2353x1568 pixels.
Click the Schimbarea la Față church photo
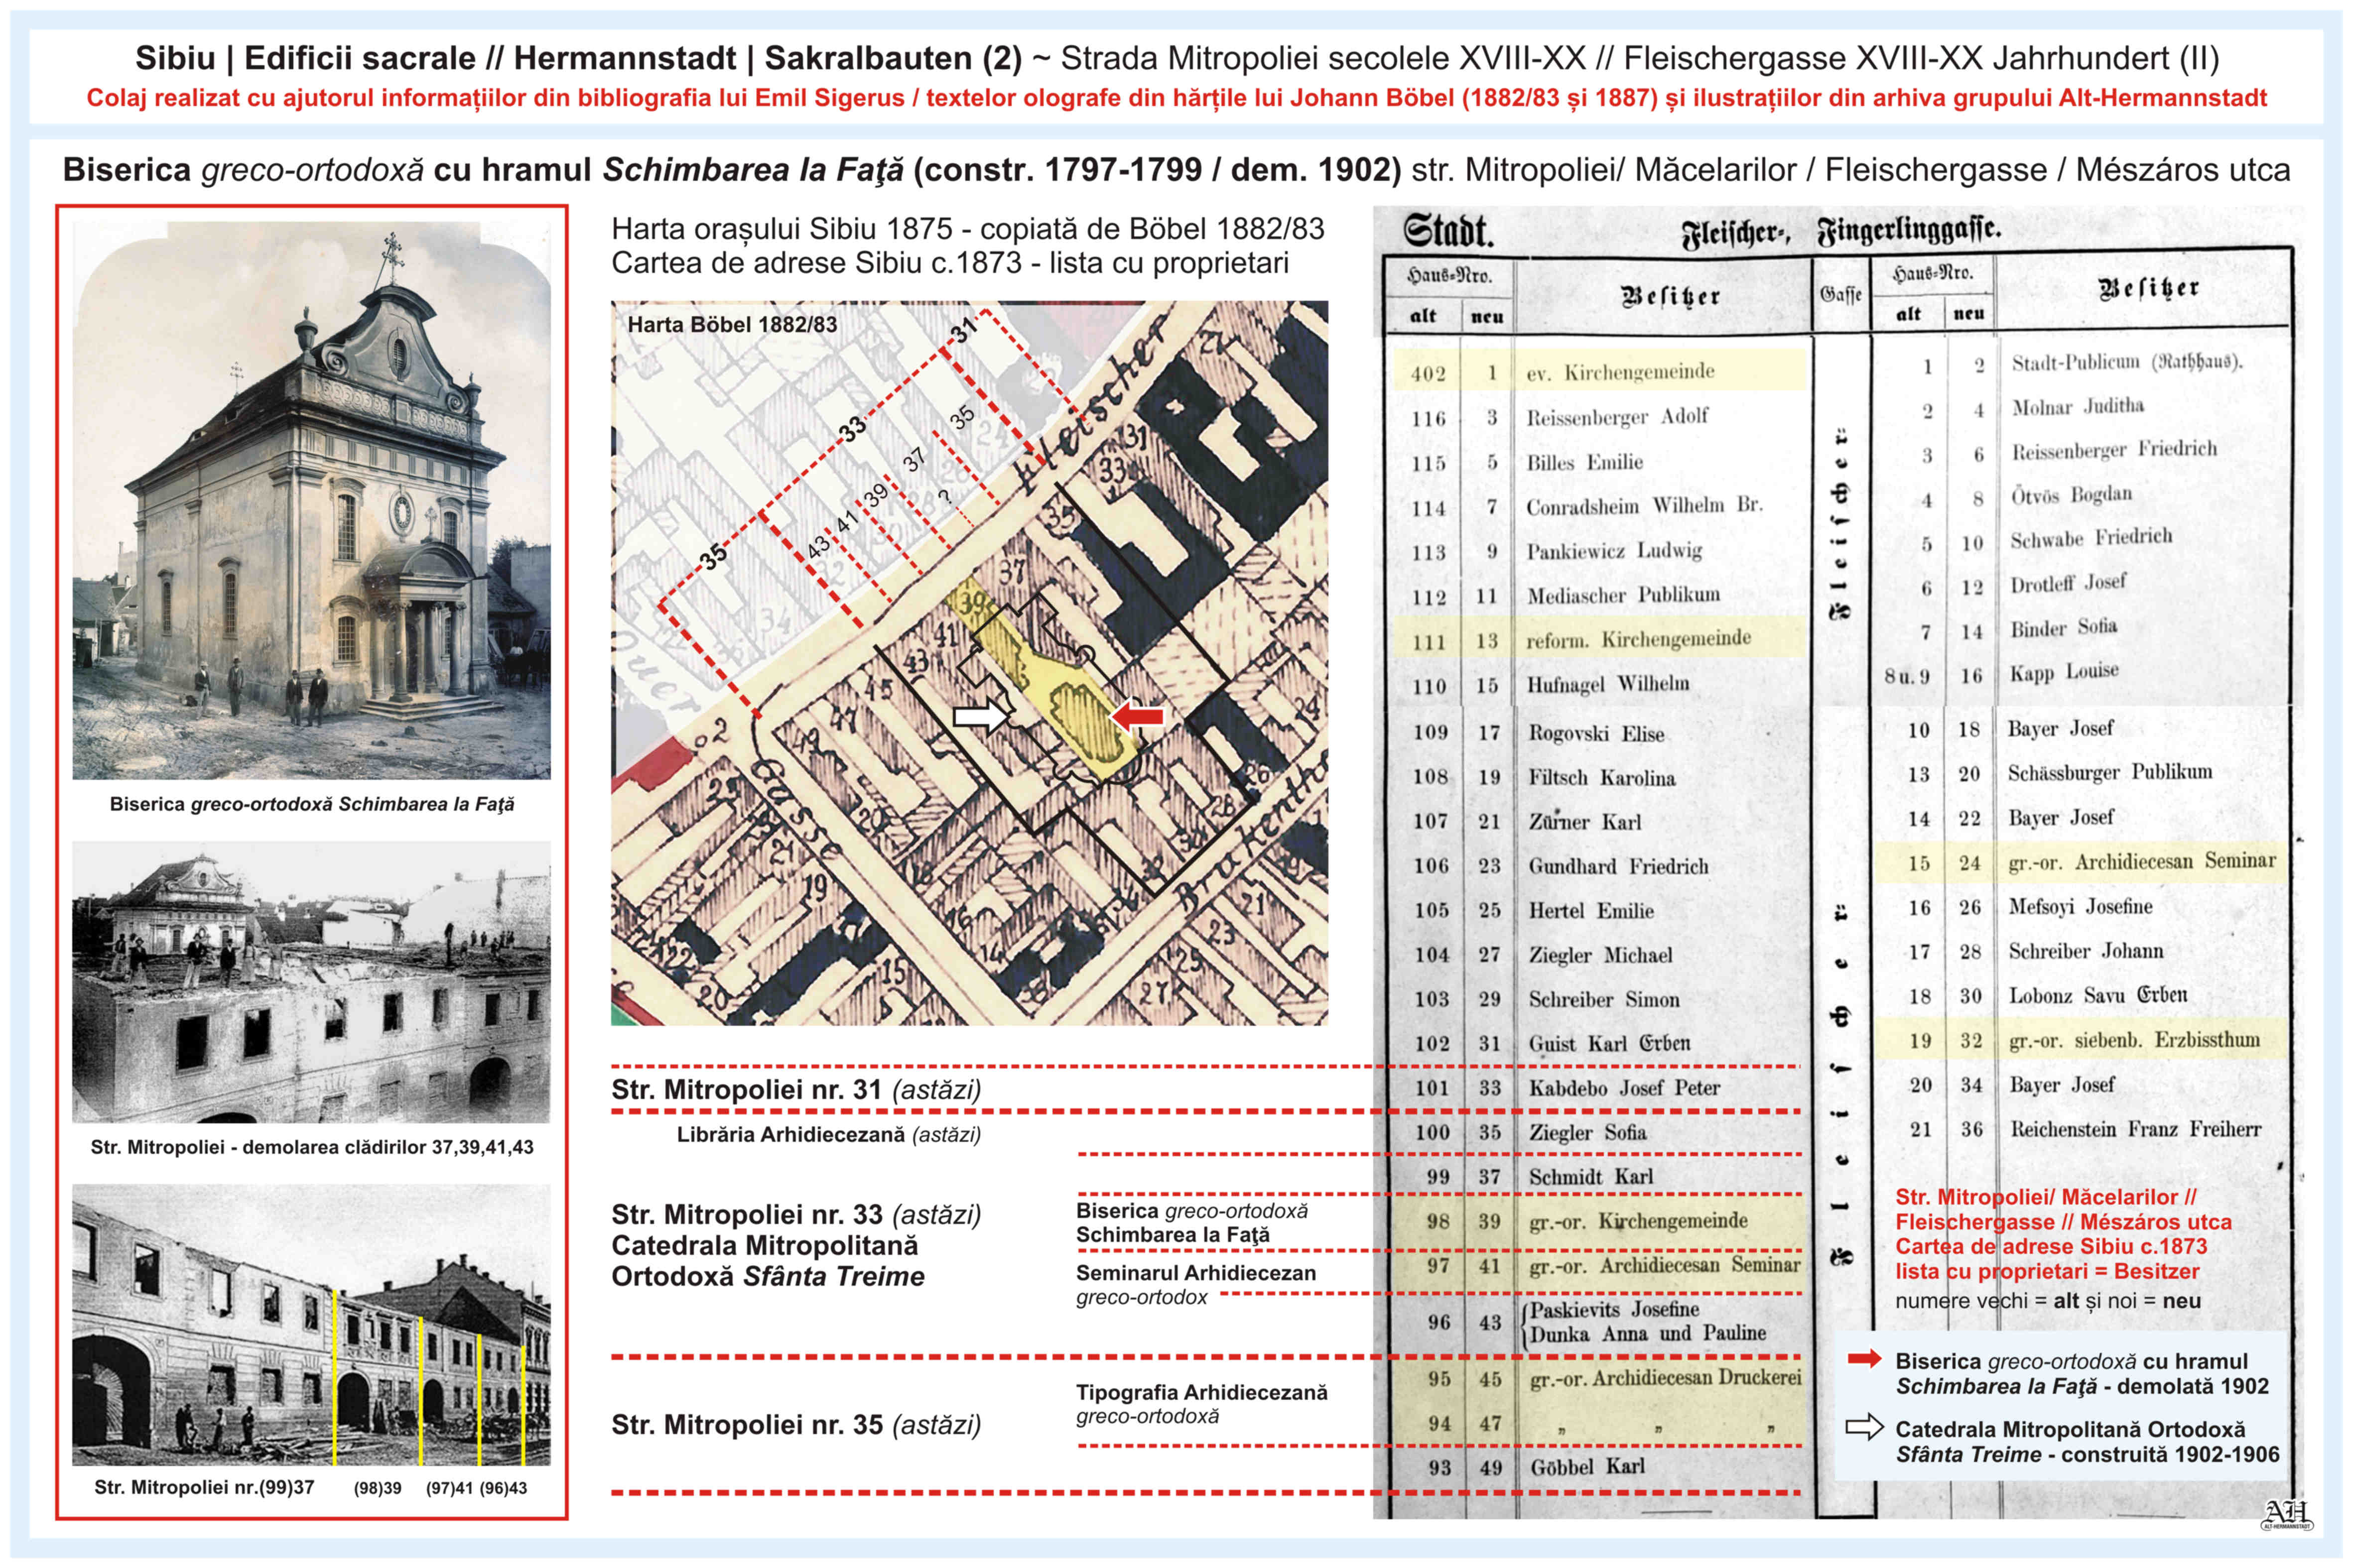311,500
